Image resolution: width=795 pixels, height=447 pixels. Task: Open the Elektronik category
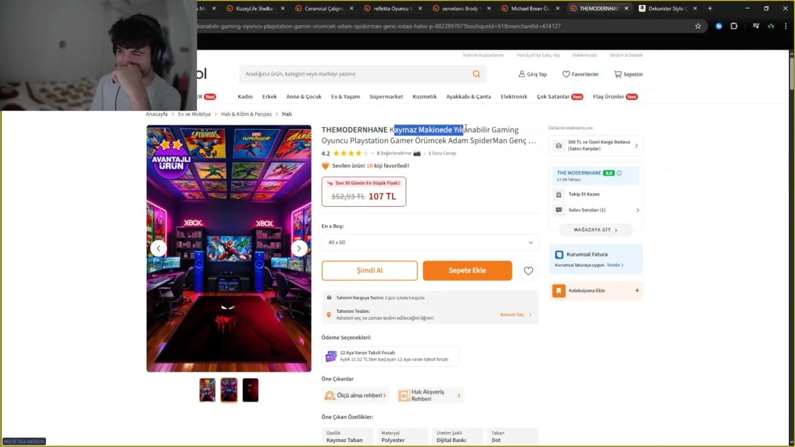[x=514, y=97]
